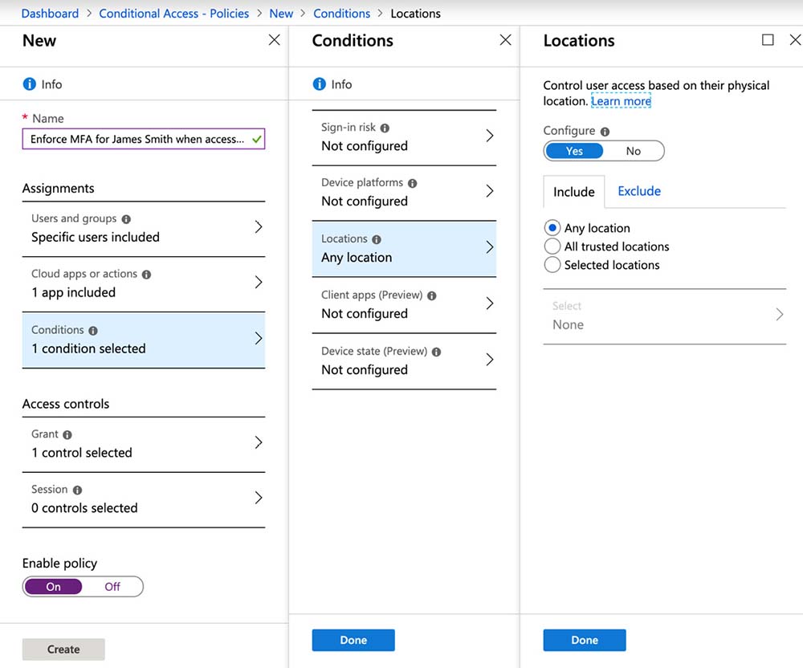Click the policy Name input field
The image size is (803, 668).
coord(137,139)
